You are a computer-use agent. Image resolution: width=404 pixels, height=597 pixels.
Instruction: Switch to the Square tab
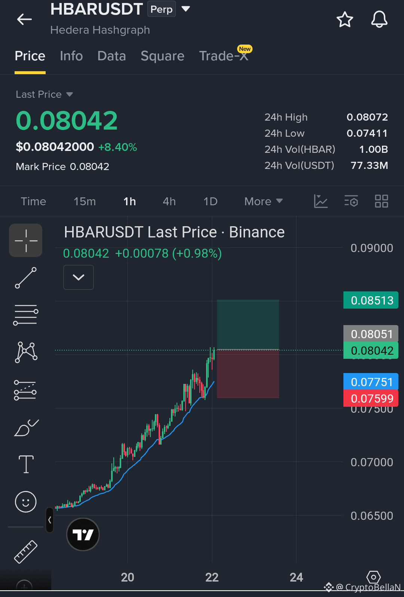tap(162, 56)
